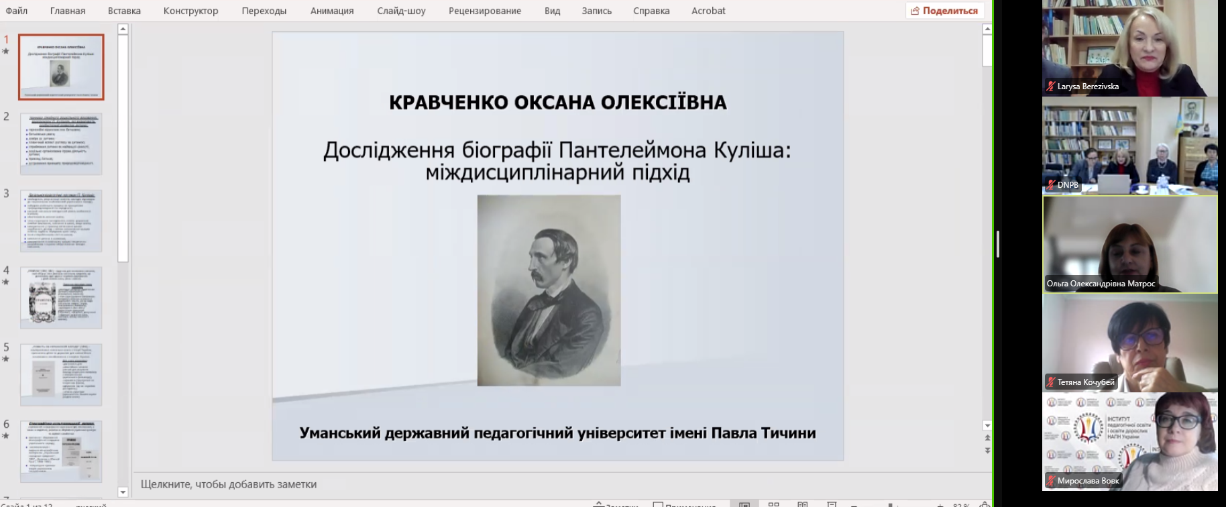
Task: Click the thumbnail panel scroll-down arrow
Action: click(123, 492)
